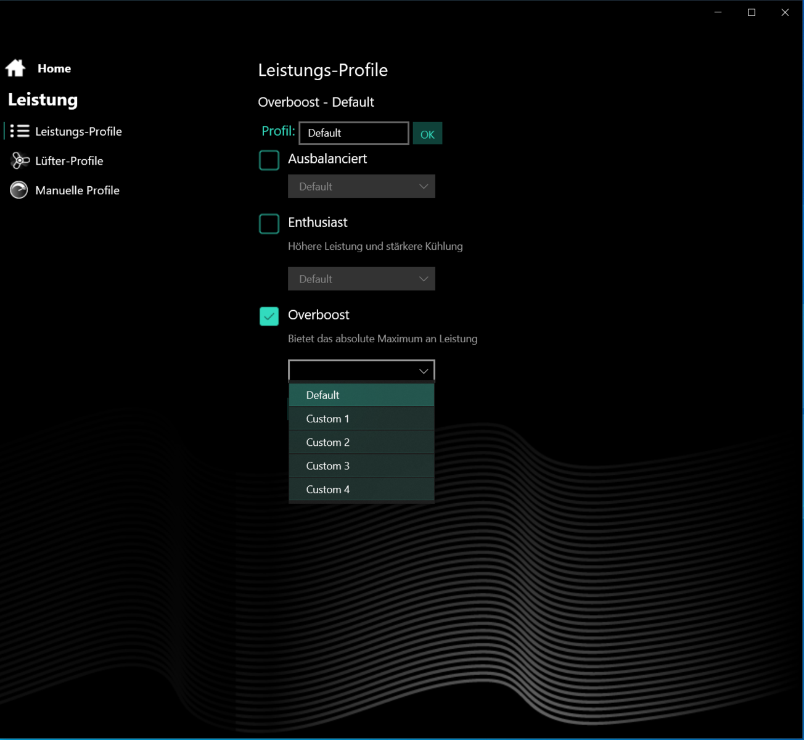Maximize the application window

click(751, 12)
